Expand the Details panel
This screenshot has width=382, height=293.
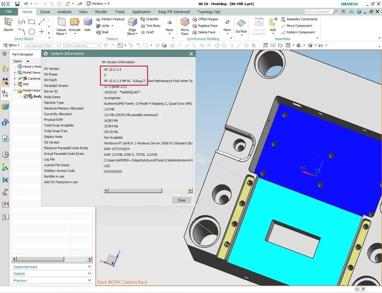[x=52, y=274]
